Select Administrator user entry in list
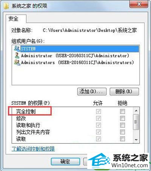The width and height of the screenshot is (151, 171). pos(75,56)
